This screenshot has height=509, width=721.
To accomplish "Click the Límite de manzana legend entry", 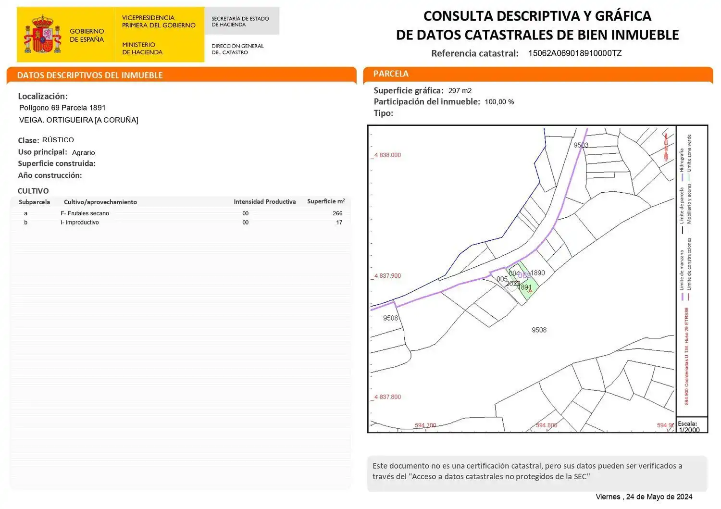I will [682, 275].
